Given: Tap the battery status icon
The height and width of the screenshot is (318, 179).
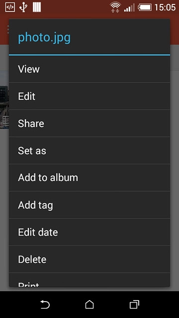Looking at the screenshot, I should 145,7.
